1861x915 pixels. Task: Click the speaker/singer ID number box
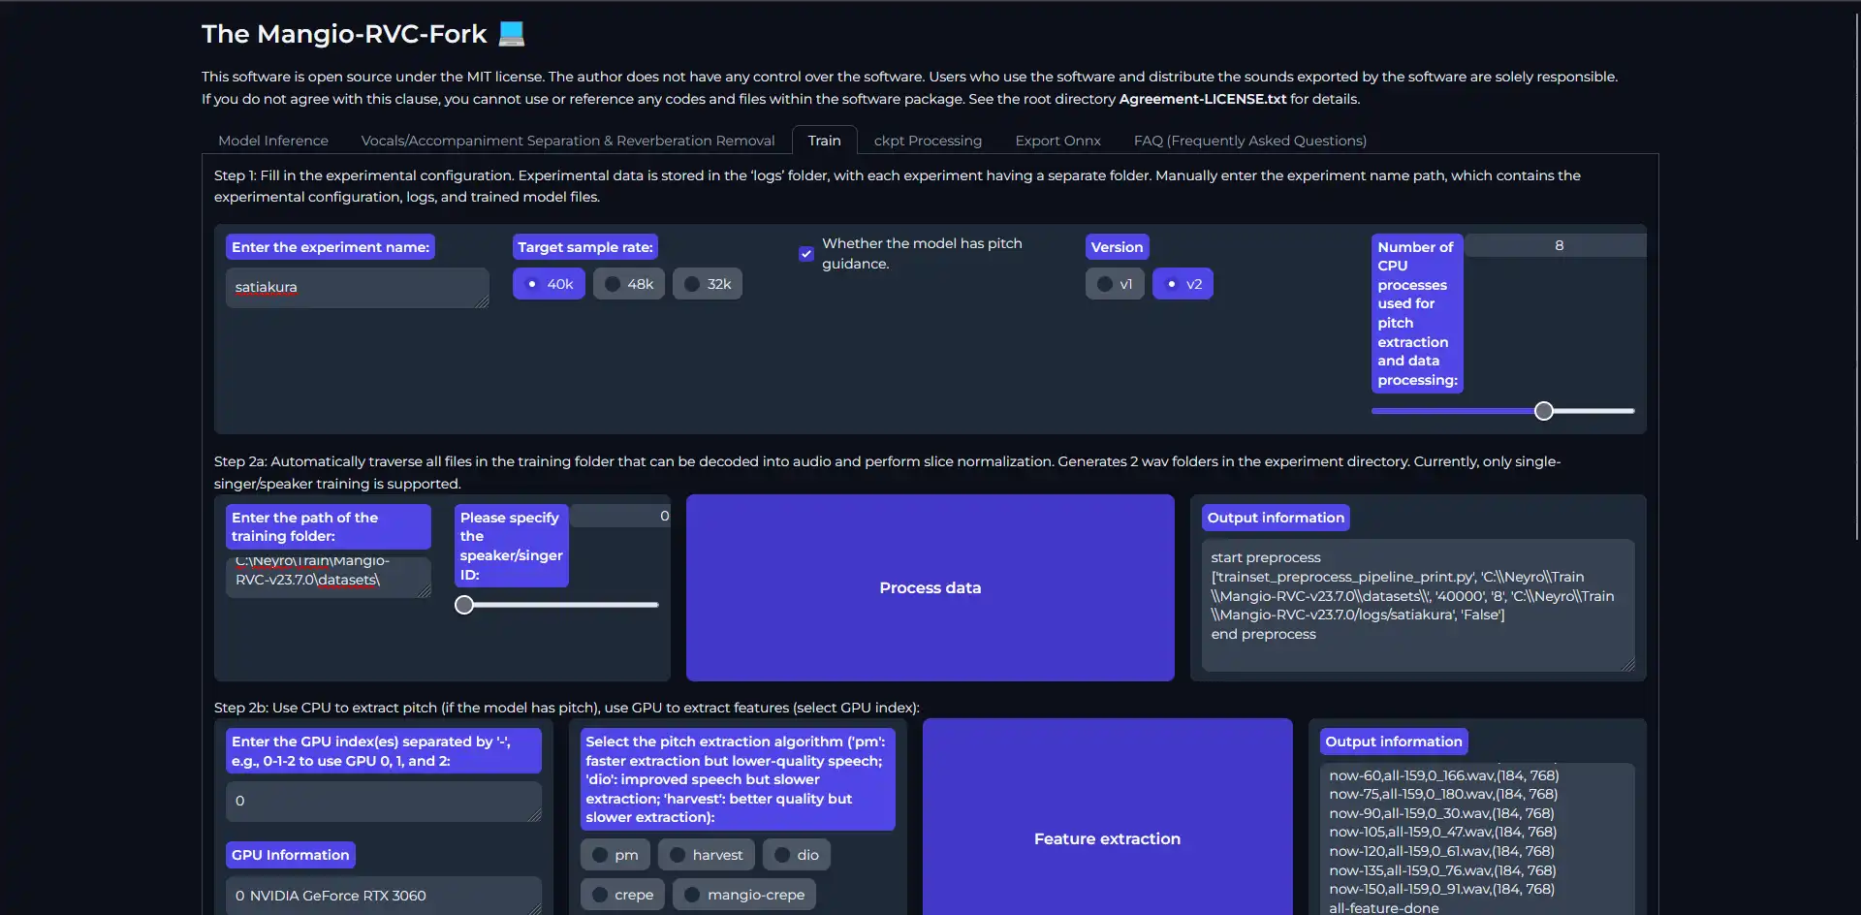[x=619, y=516]
